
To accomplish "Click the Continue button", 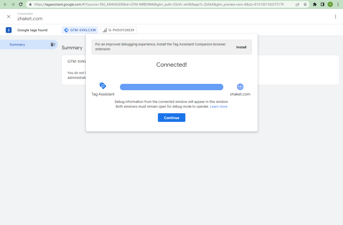I will pos(171,118).
